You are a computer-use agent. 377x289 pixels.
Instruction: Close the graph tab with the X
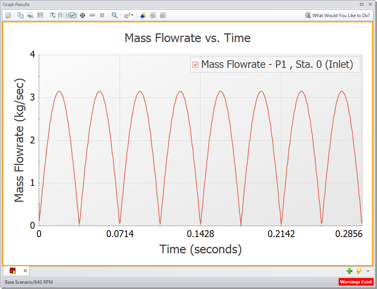coord(25,271)
